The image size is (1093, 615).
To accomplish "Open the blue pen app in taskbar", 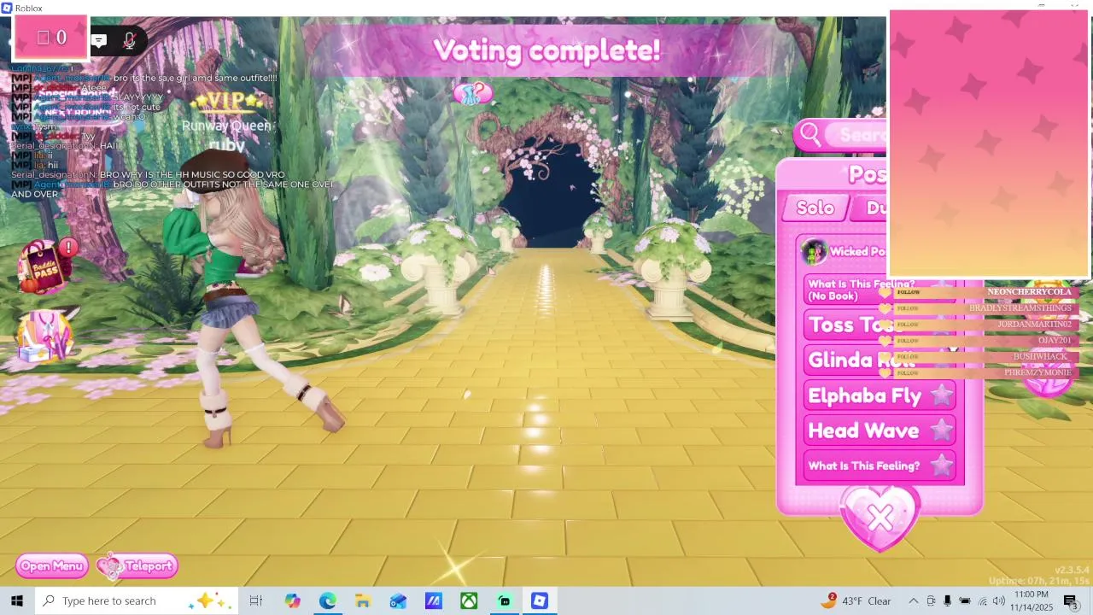I will 434,600.
